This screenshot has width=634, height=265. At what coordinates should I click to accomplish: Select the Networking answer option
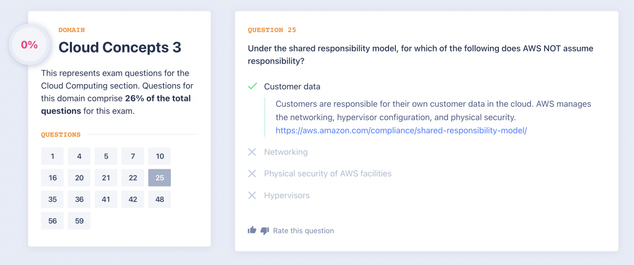pos(285,152)
